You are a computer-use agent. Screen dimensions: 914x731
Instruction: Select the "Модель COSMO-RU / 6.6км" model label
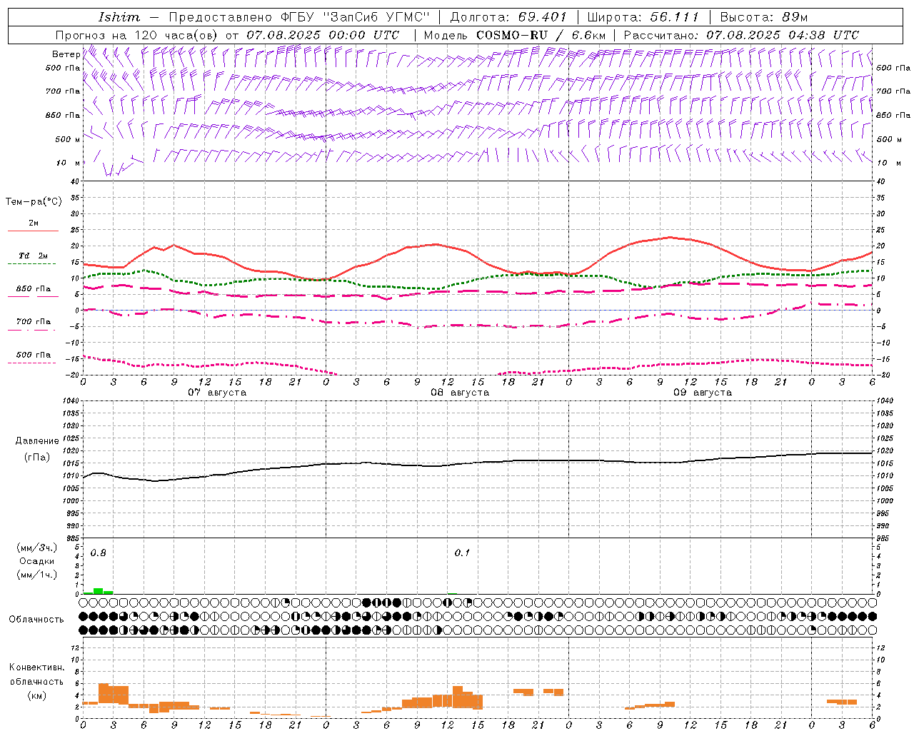515,35
